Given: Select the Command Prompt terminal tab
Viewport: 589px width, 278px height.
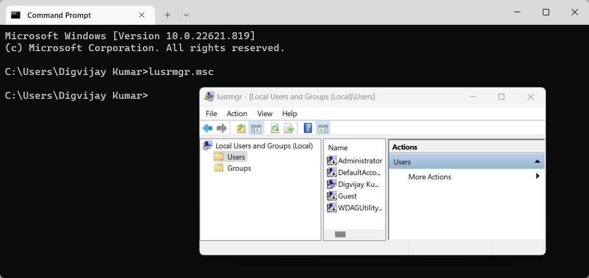Looking at the screenshot, I should click(80, 15).
